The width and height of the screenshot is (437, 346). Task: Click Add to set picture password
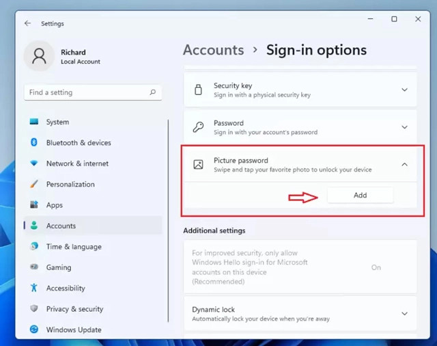[360, 195]
